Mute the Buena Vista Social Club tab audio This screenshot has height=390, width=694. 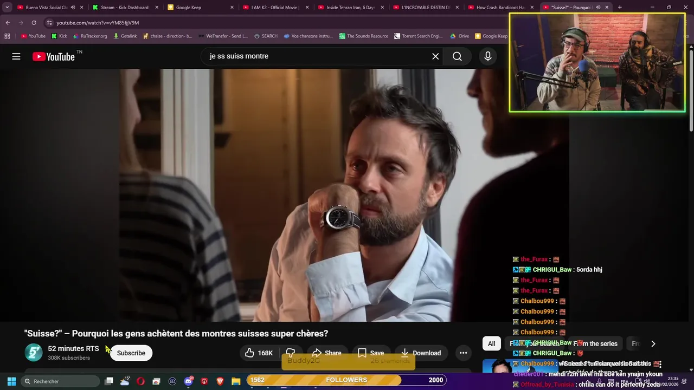click(73, 8)
